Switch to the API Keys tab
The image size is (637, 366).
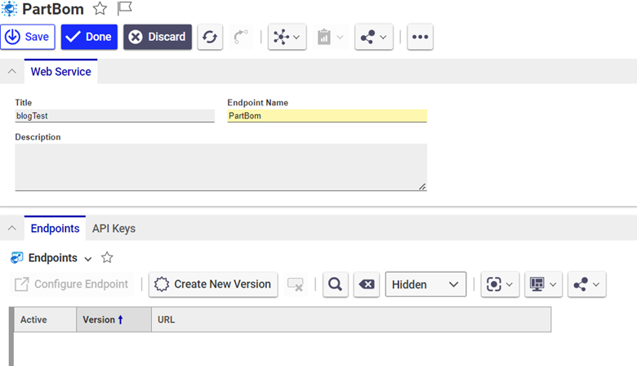[x=114, y=229]
